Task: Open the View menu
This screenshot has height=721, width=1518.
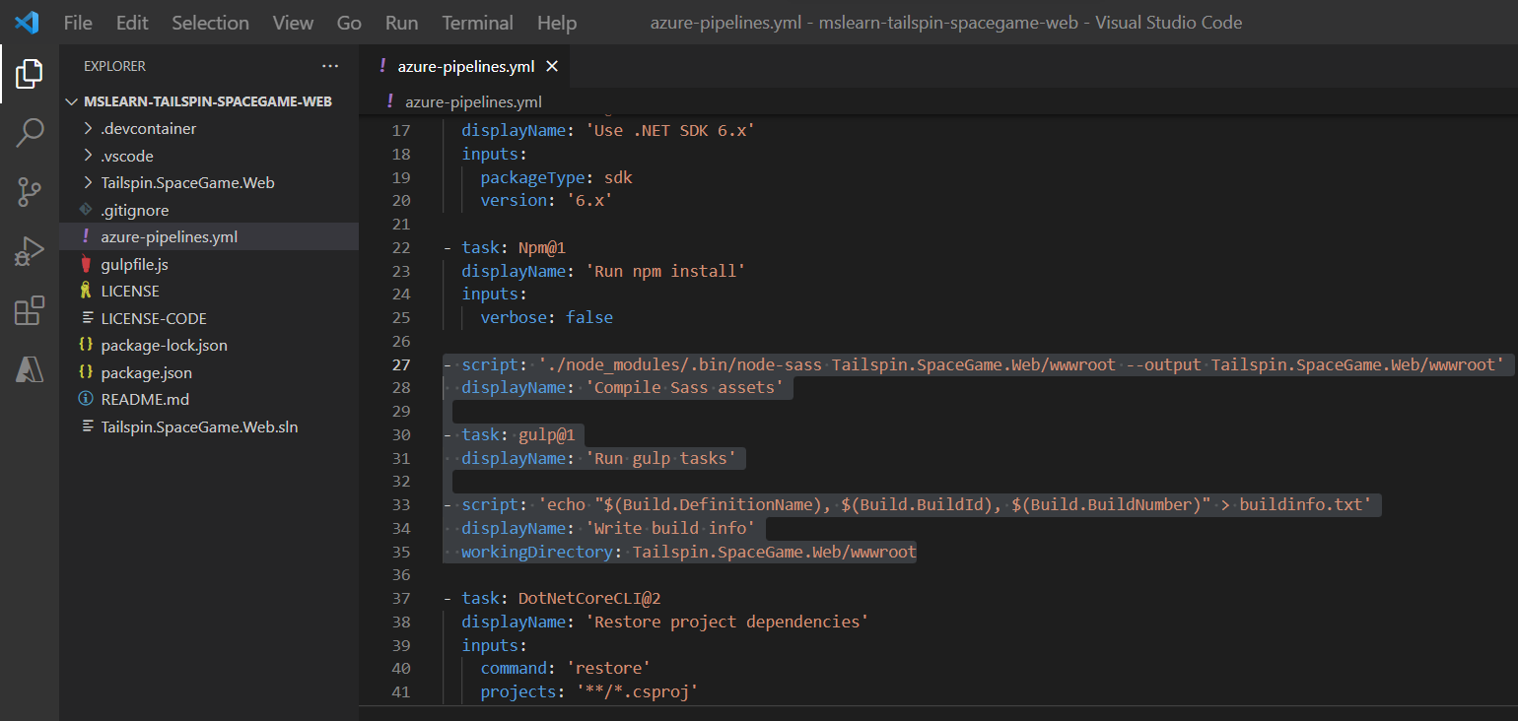Action: 294,23
